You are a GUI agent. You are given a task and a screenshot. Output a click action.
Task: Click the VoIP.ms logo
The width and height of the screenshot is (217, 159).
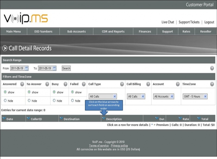pyautogui.click(x=26, y=18)
